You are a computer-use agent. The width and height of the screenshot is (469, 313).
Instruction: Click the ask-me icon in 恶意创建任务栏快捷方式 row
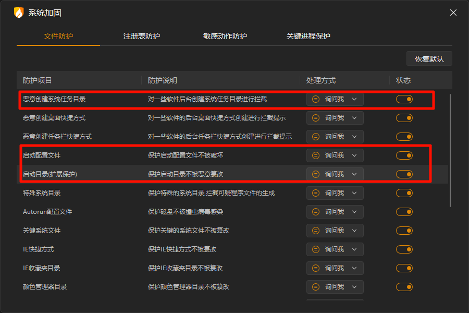coord(316,137)
